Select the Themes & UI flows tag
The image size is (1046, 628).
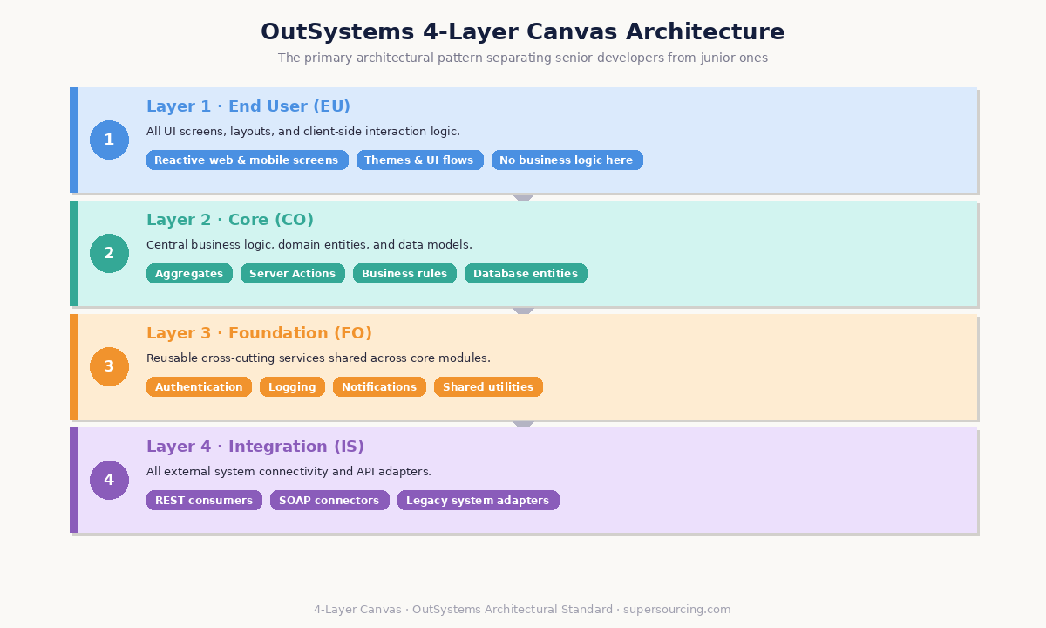pyautogui.click(x=419, y=160)
